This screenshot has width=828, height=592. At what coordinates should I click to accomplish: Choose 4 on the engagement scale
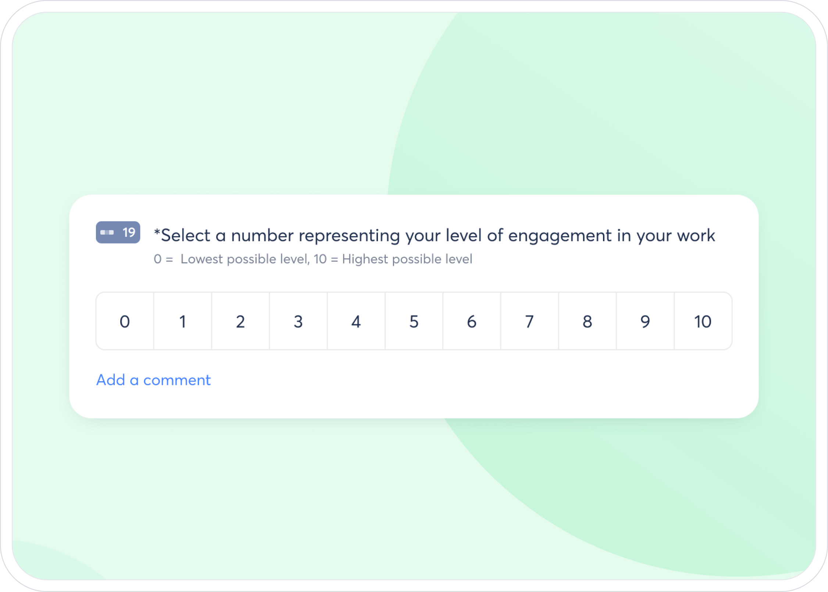[x=356, y=321]
